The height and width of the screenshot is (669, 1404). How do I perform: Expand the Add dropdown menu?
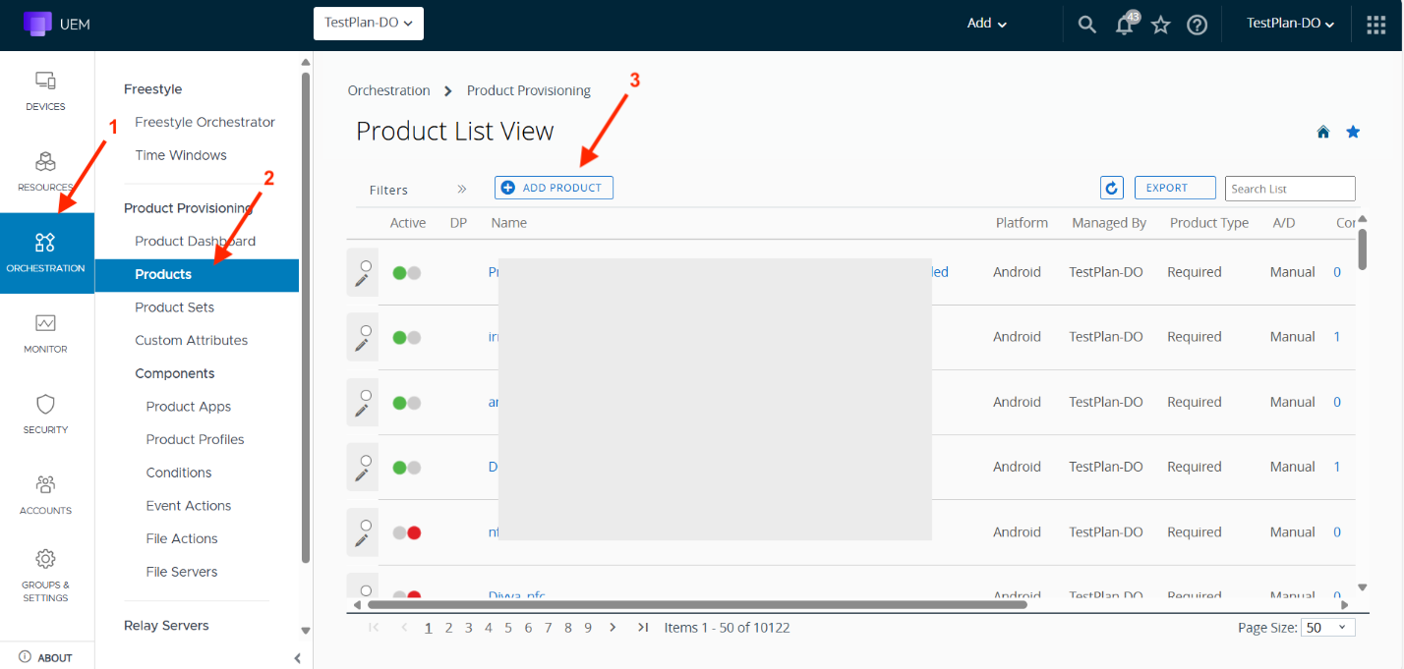[x=987, y=24]
